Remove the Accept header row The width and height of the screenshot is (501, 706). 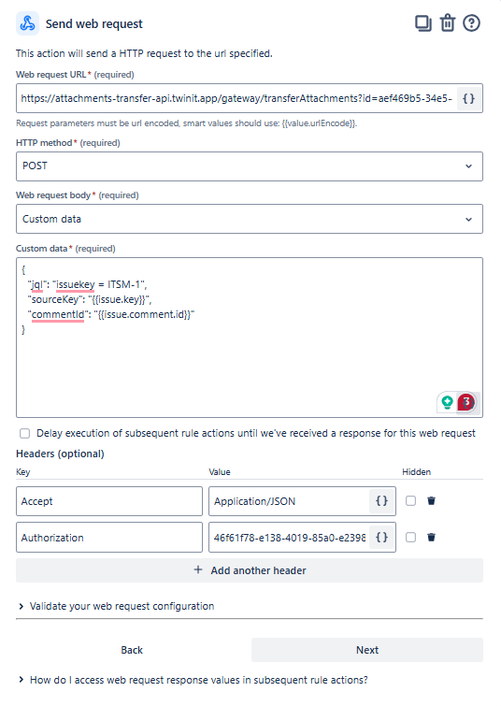pos(431,500)
